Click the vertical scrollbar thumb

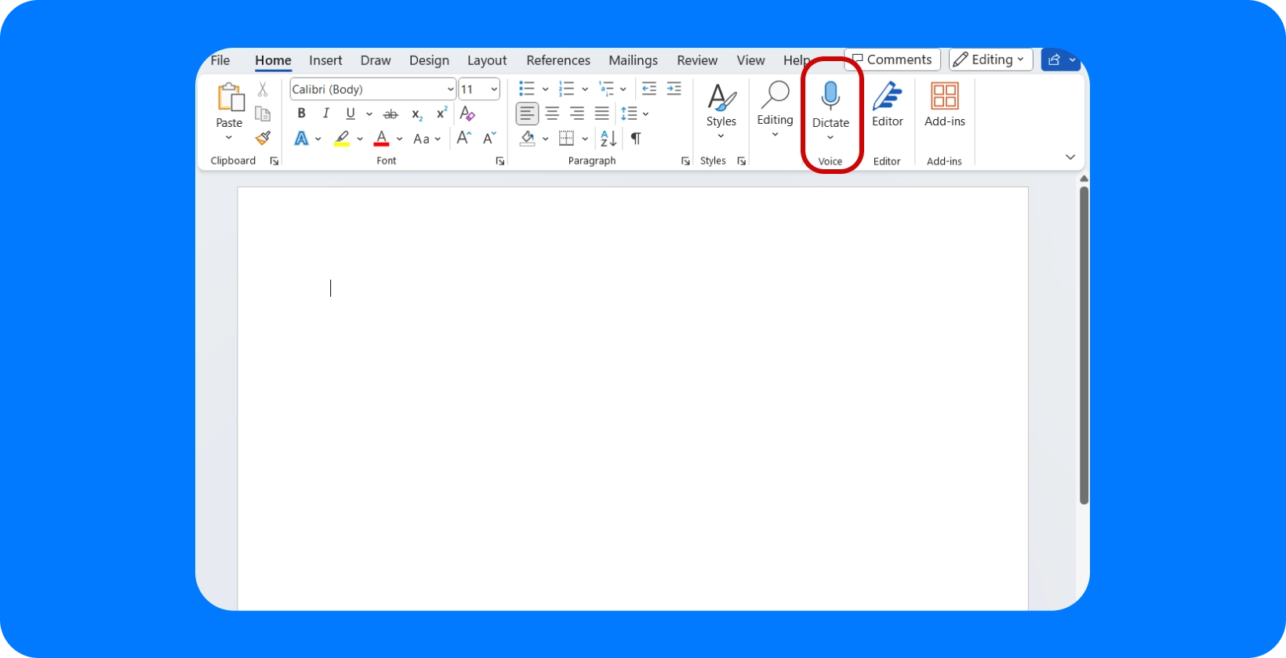(x=1084, y=345)
